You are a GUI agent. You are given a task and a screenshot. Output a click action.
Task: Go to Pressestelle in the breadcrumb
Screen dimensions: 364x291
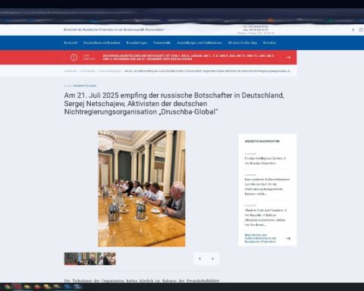pyautogui.click(x=88, y=71)
